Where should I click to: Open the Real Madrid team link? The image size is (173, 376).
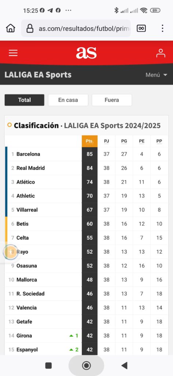tap(31, 168)
